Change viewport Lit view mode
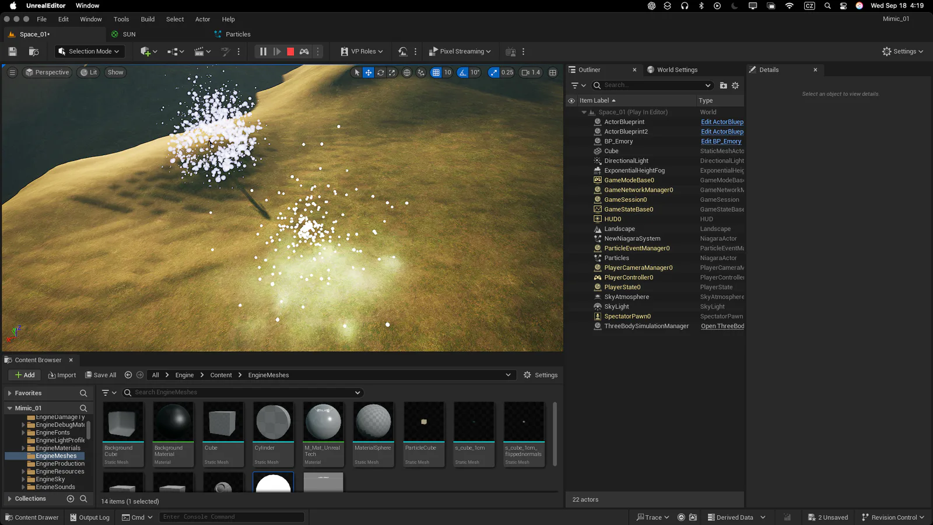 tap(89, 72)
